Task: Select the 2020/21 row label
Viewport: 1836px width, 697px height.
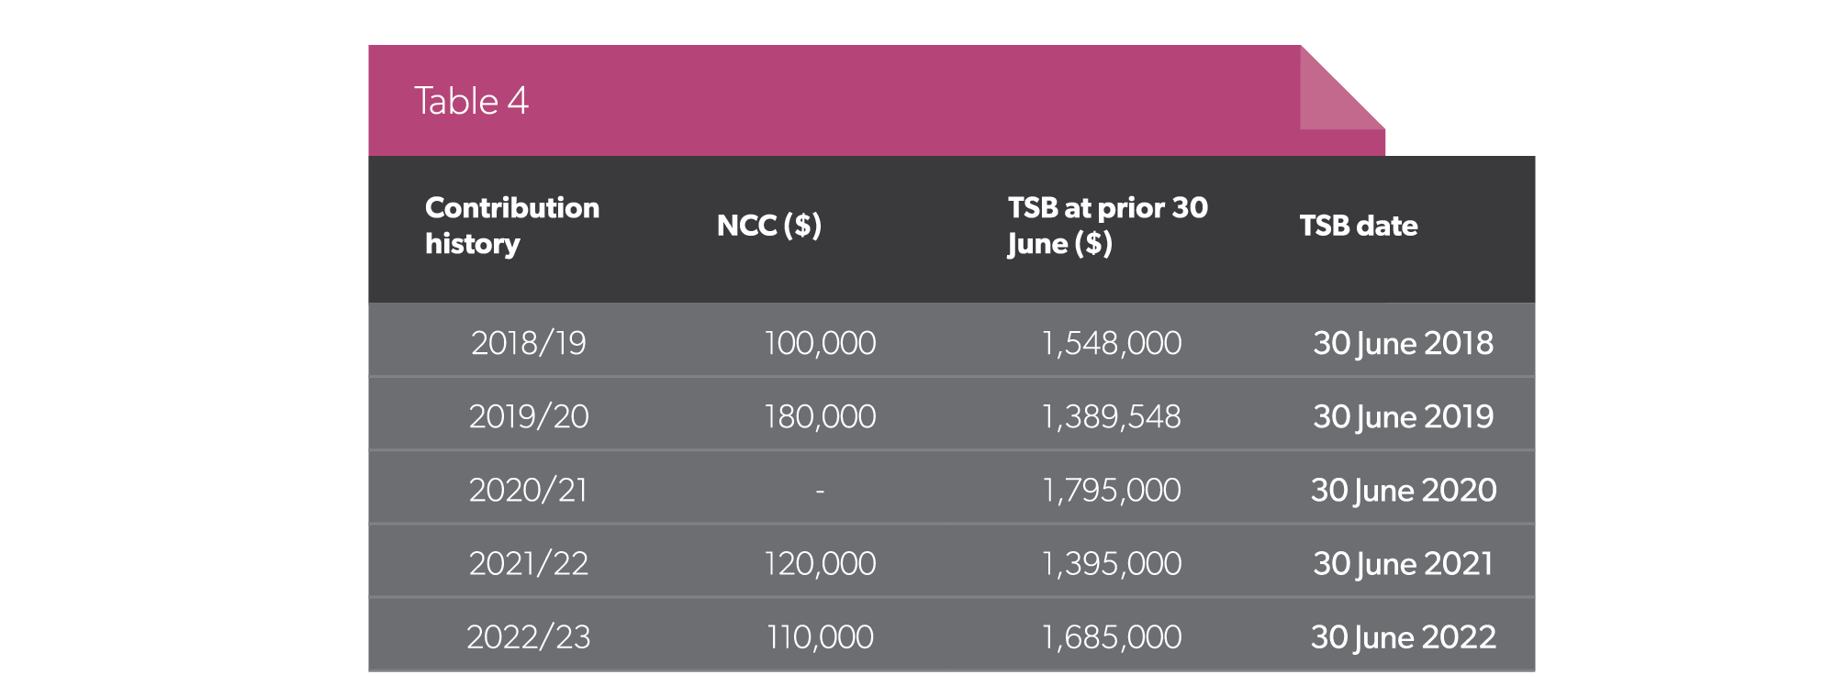Action: click(x=529, y=490)
